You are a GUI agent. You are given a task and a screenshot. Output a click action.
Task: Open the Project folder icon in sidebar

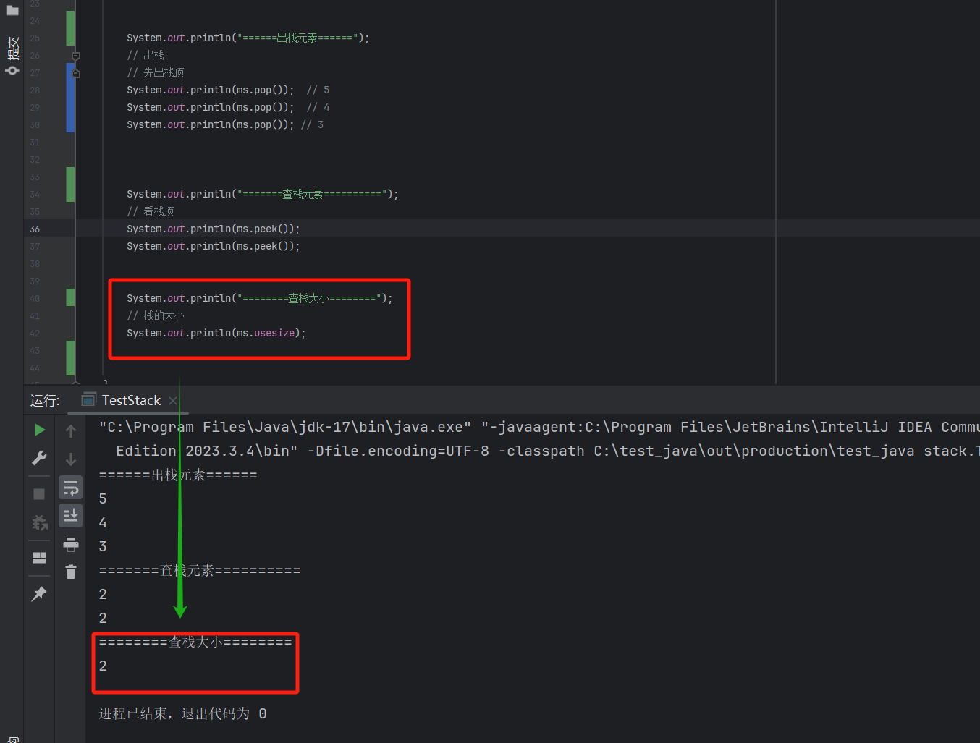[x=12, y=10]
